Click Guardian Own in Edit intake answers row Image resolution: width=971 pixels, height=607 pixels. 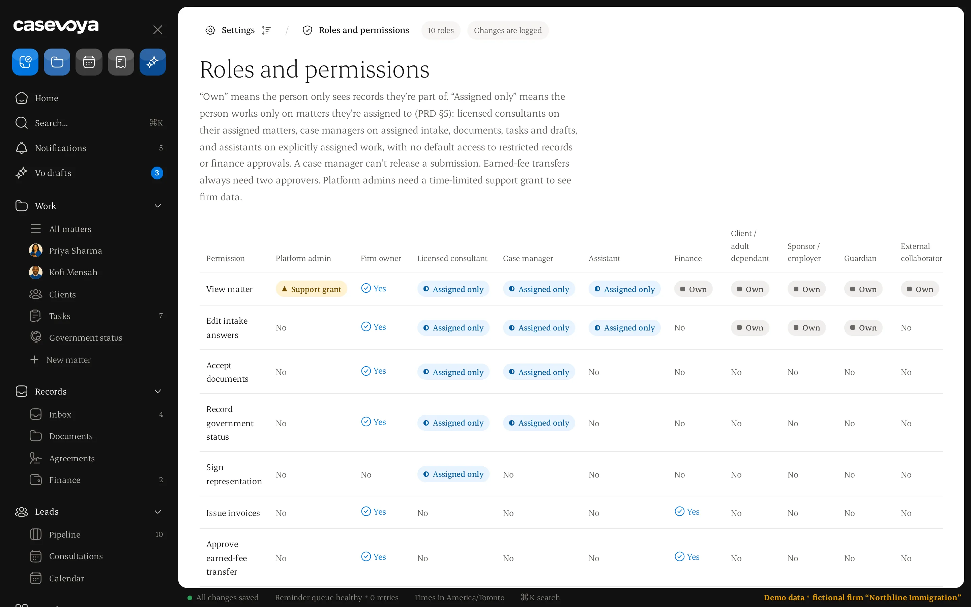pyautogui.click(x=863, y=327)
